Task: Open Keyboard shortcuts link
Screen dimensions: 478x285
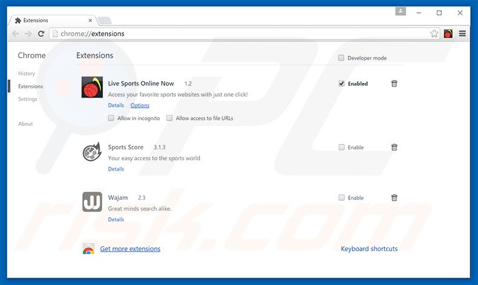Action: 369,249
